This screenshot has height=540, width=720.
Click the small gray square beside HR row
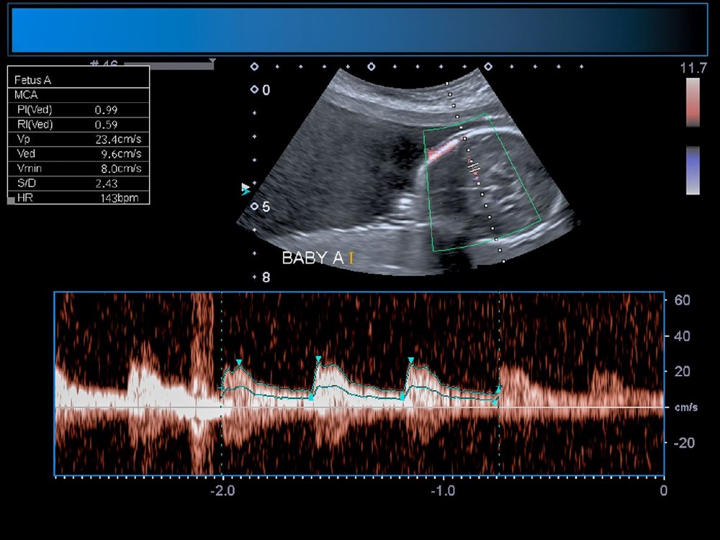[x=11, y=200]
